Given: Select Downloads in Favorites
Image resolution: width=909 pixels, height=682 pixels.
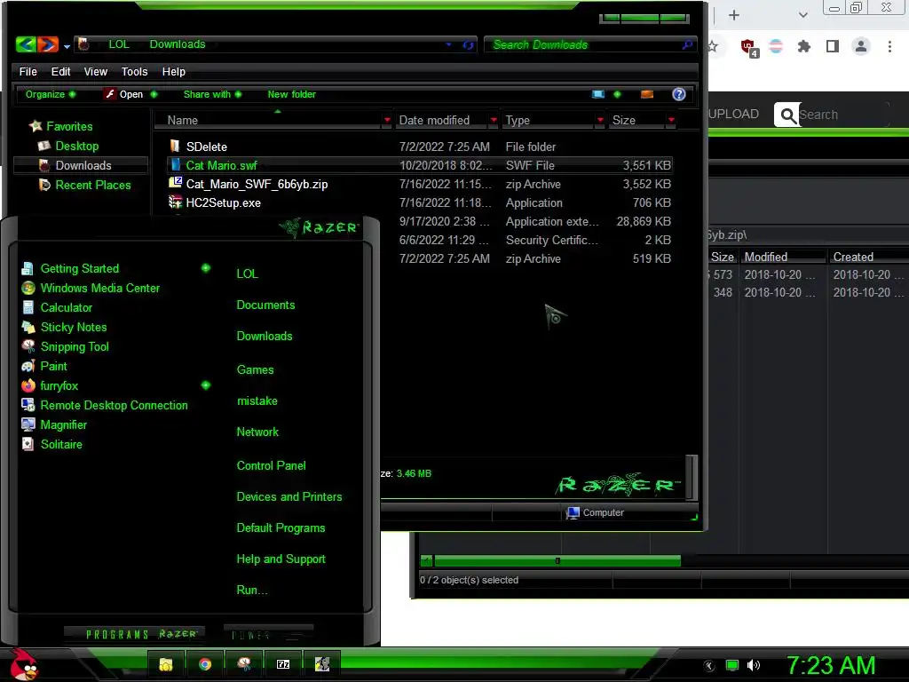Looking at the screenshot, I should coord(83,165).
